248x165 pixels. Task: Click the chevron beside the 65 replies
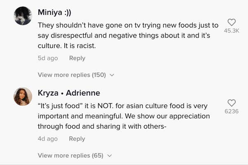tap(109, 156)
